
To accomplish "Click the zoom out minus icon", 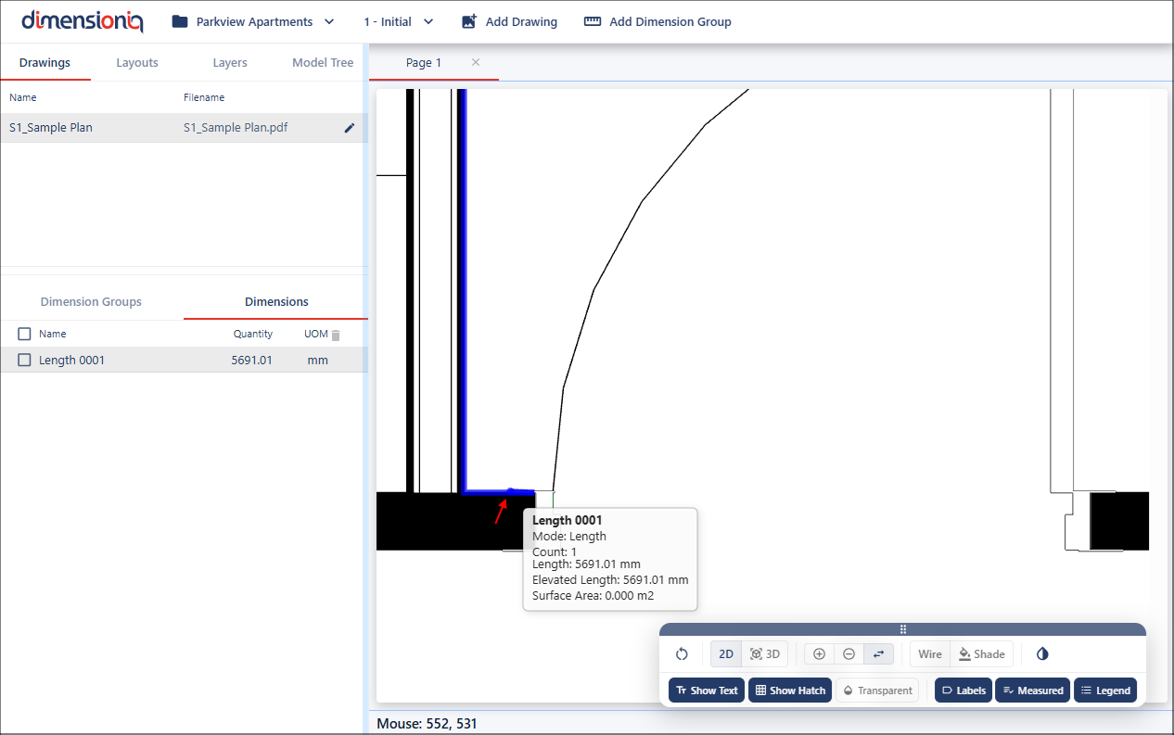I will coord(849,654).
